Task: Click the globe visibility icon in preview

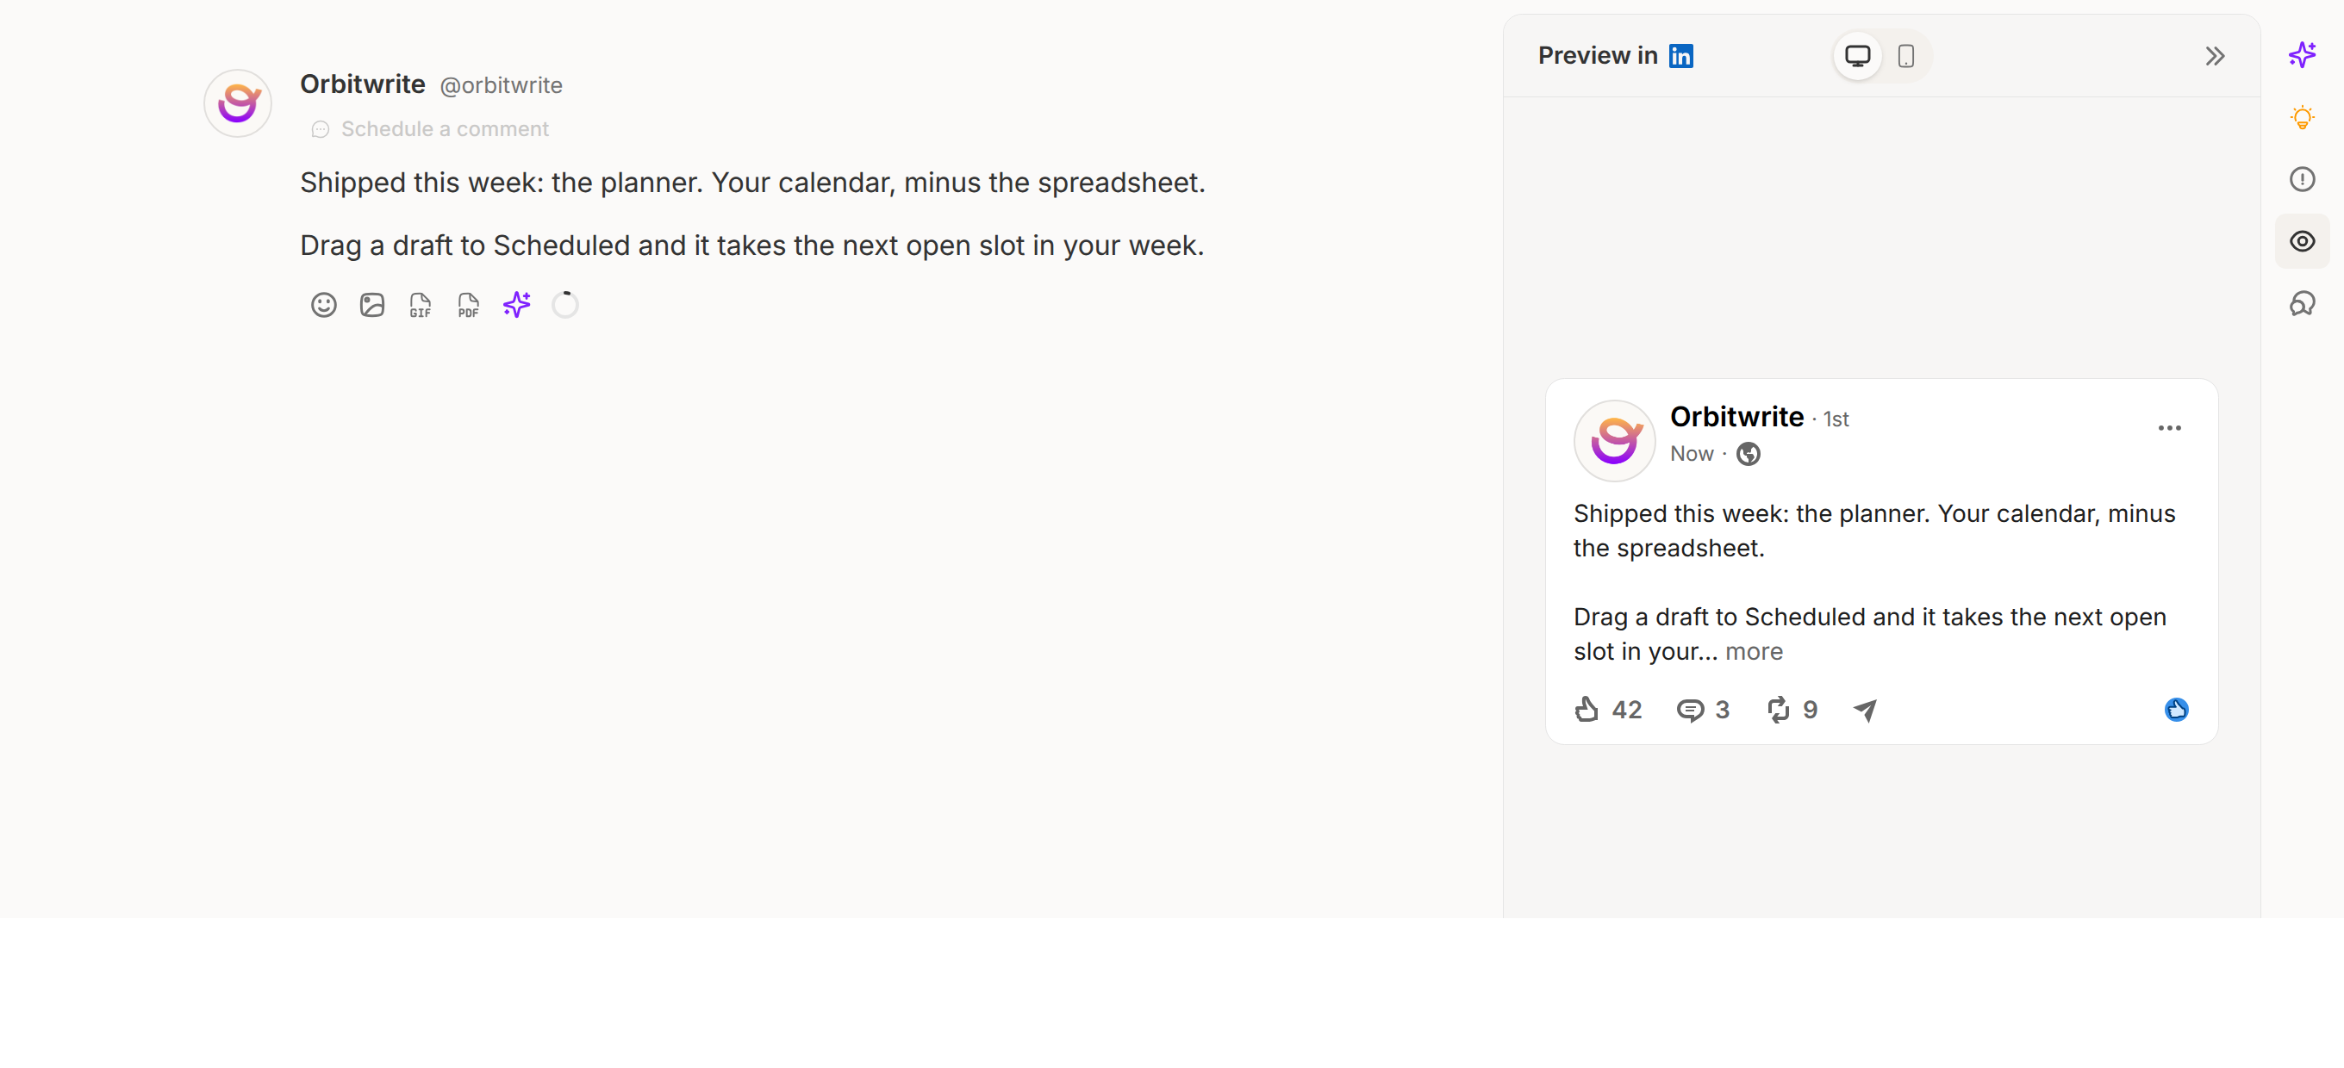Action: (1748, 454)
